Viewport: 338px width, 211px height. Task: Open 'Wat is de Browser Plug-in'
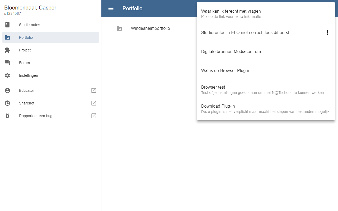point(266,71)
